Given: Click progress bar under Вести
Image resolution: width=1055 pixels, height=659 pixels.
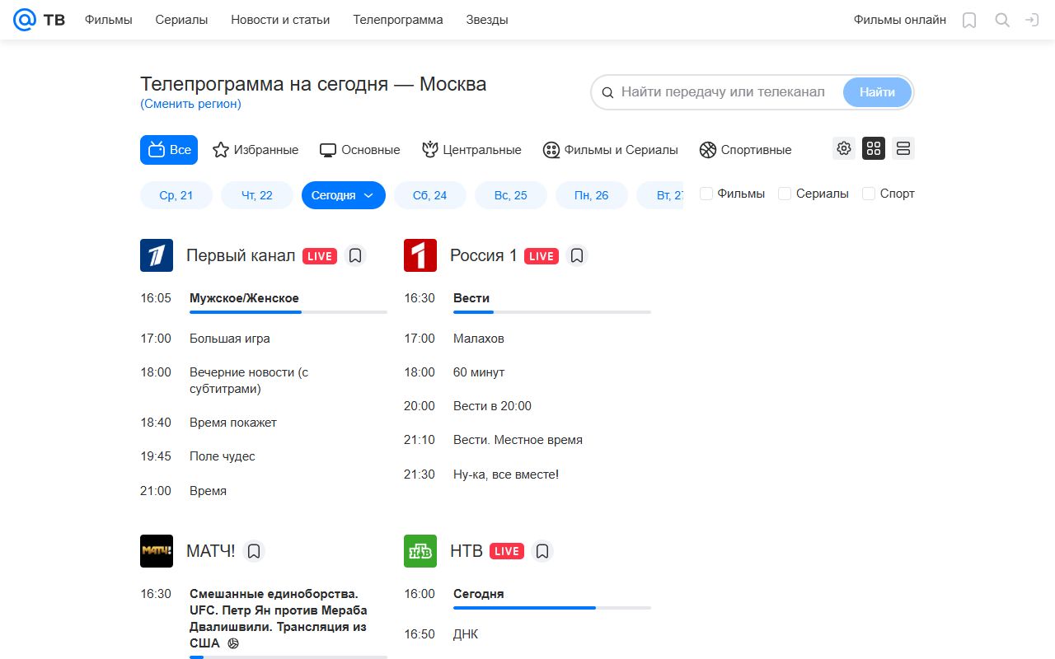Looking at the screenshot, I should click(552, 312).
